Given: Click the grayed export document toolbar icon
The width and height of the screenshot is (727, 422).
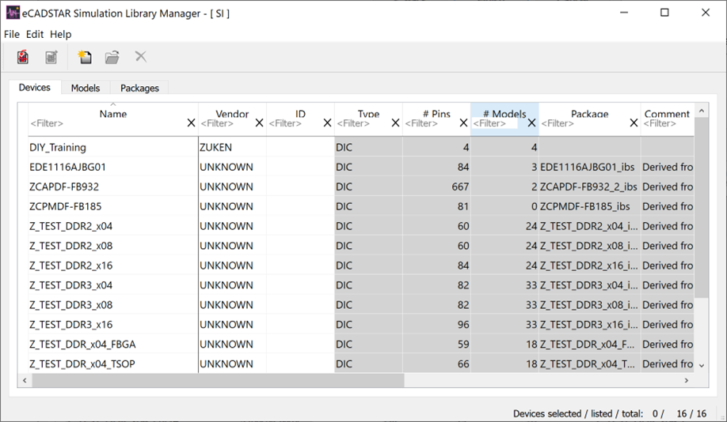Looking at the screenshot, I should pyautogui.click(x=51, y=57).
